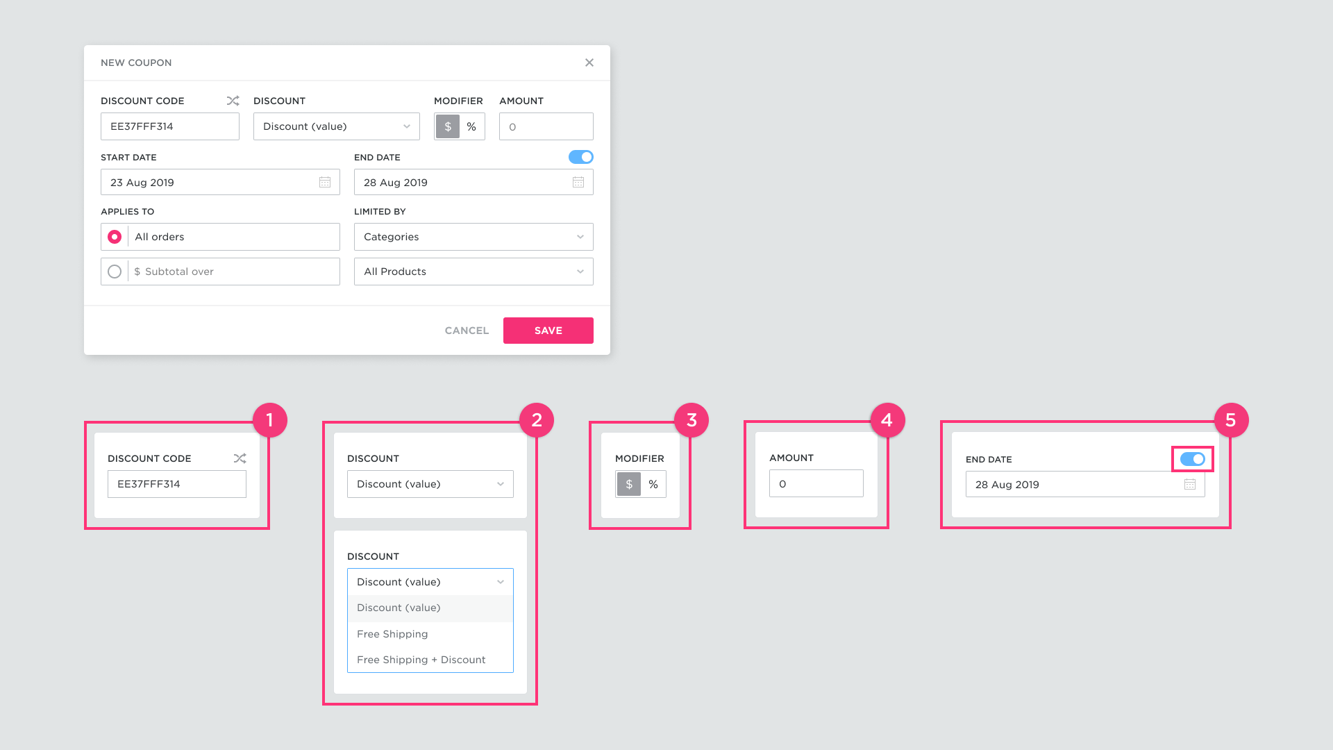
Task: Collapse the expanded Discount dropdown in panel 2
Action: [430, 582]
